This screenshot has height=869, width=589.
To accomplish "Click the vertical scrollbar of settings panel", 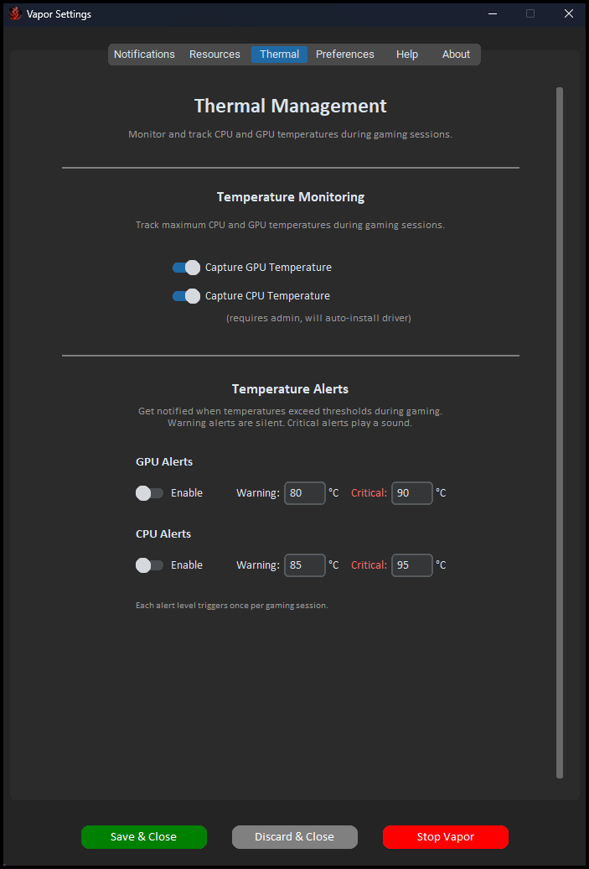I will [560, 432].
